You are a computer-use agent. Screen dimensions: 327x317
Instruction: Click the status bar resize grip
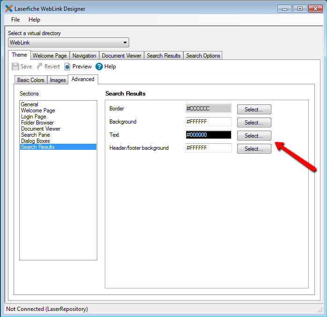click(320, 310)
